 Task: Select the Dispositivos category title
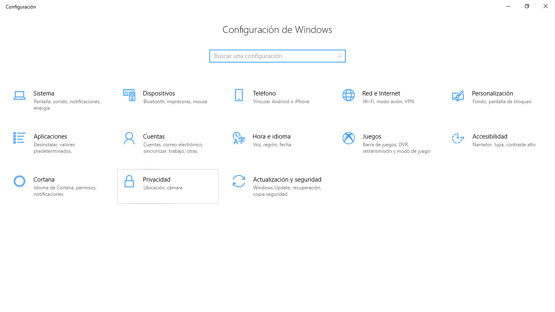(x=159, y=93)
